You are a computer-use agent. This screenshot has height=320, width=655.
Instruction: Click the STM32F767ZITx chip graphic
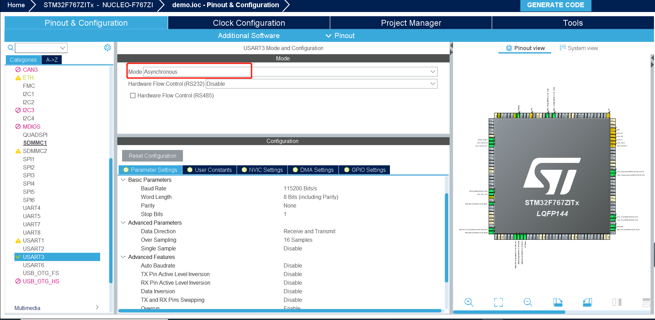click(552, 176)
